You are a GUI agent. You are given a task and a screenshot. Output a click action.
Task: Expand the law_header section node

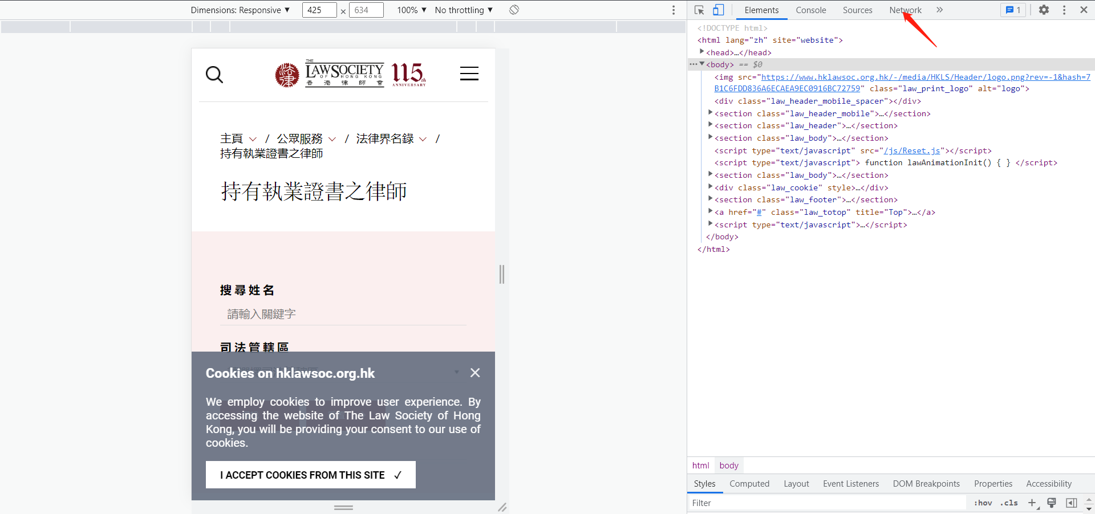click(x=710, y=125)
